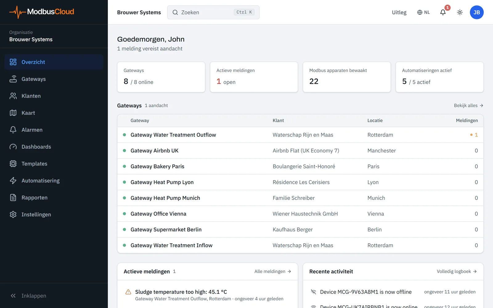Viewport: 493px width, 308px height.
Task: Select Alarmen menu item
Action: click(x=54, y=130)
